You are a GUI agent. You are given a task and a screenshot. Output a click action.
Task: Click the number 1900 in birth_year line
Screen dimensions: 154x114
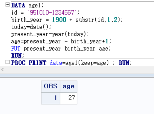(x=59, y=20)
